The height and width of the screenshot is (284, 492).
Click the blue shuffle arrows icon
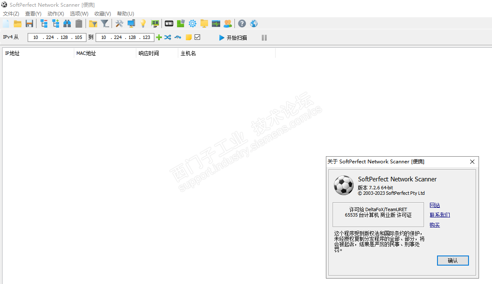[168, 37]
